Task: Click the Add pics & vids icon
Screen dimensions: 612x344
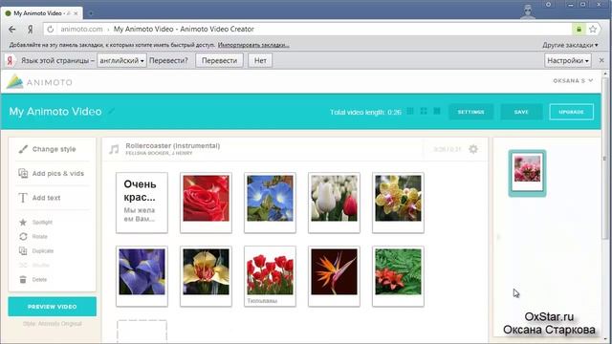Action: tap(23, 173)
